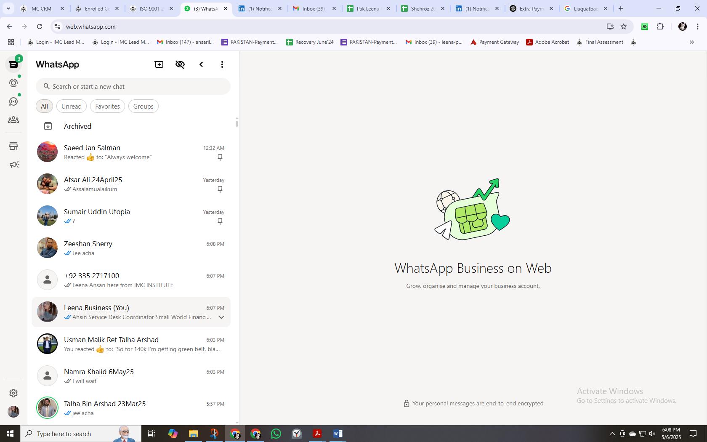
Task: Select the Groups chat filter
Action: pos(144,106)
